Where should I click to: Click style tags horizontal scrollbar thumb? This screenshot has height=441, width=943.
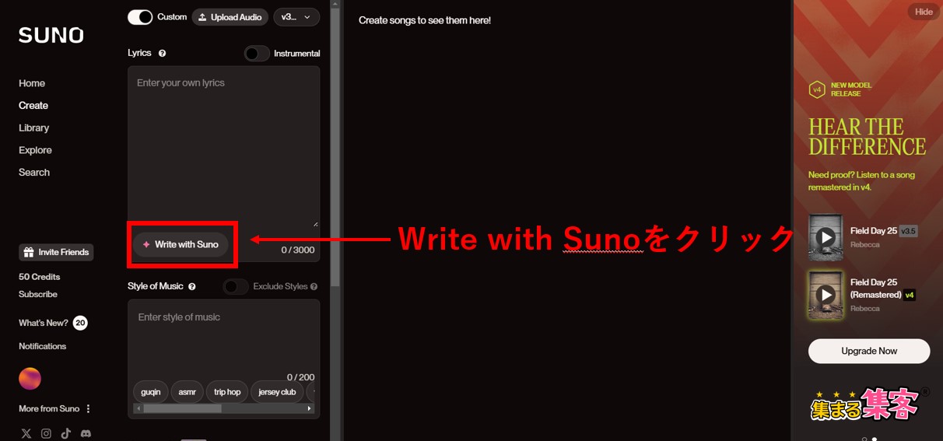coord(182,408)
